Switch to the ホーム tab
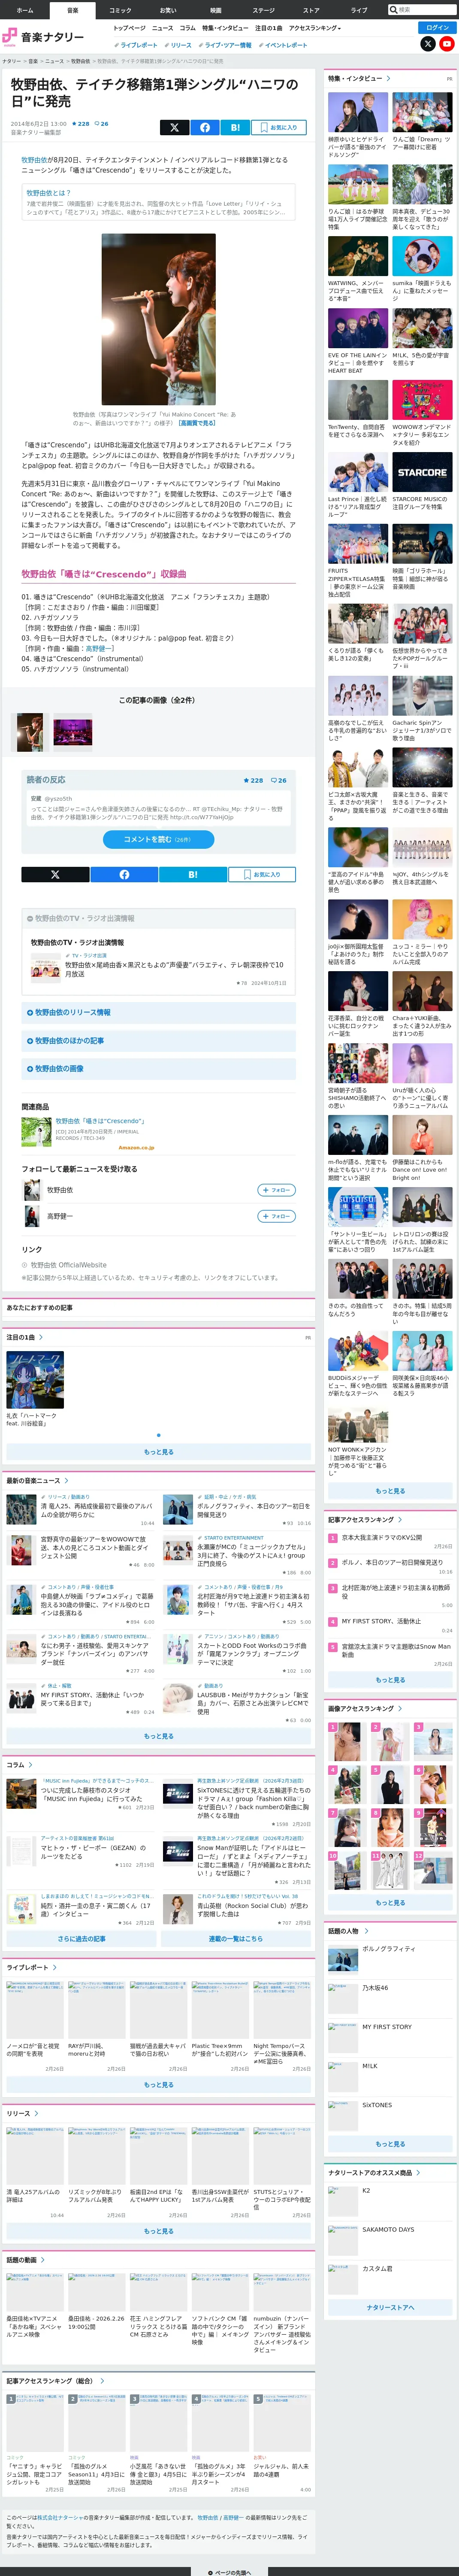The width and height of the screenshot is (459, 2576). point(25,10)
